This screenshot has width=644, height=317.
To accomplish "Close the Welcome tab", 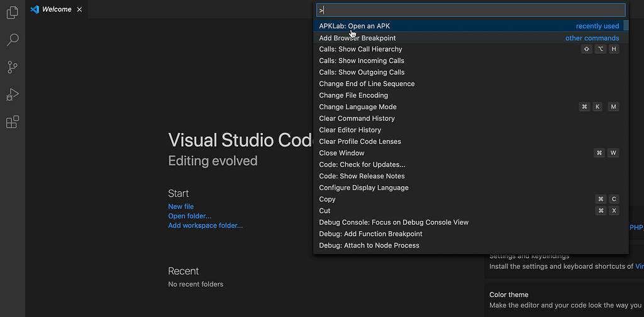I will (79, 9).
